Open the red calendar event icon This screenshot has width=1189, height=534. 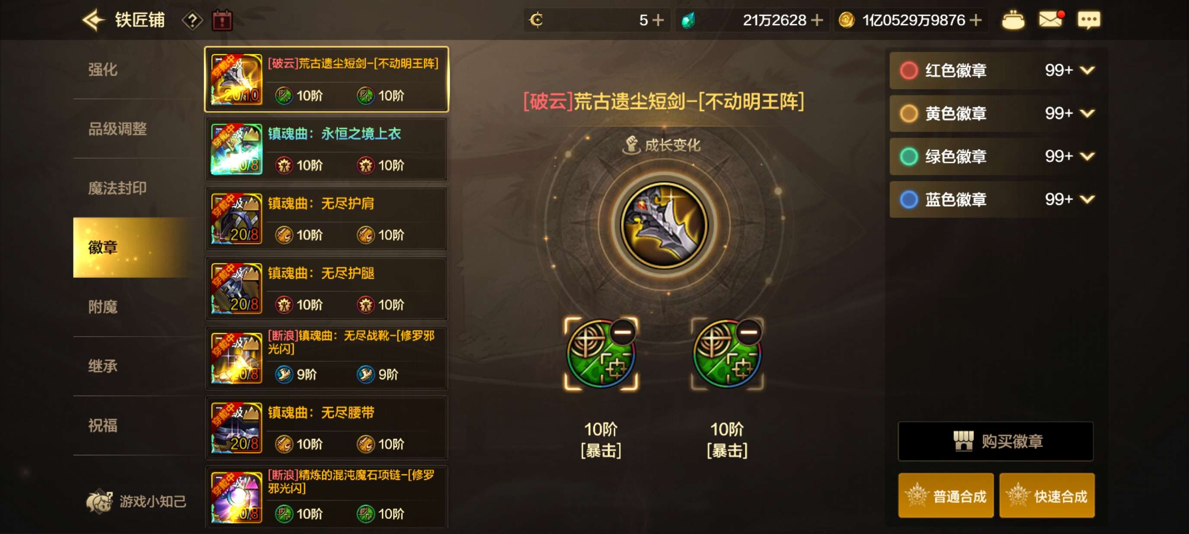(222, 20)
